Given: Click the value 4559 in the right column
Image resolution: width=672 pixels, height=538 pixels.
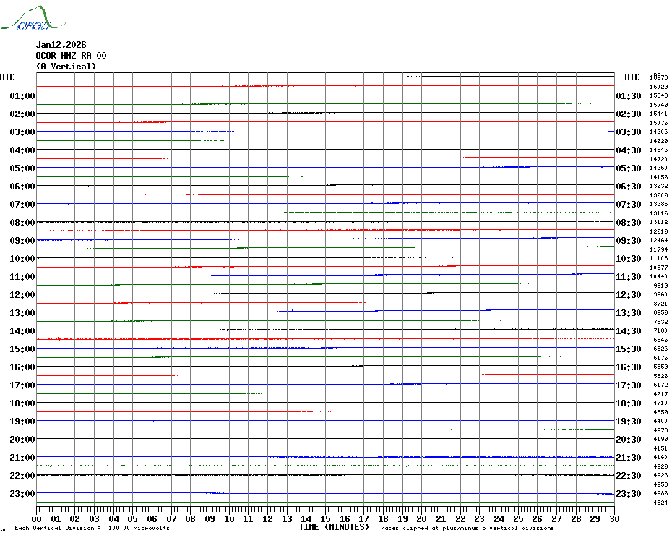Looking at the screenshot, I should click(660, 412).
